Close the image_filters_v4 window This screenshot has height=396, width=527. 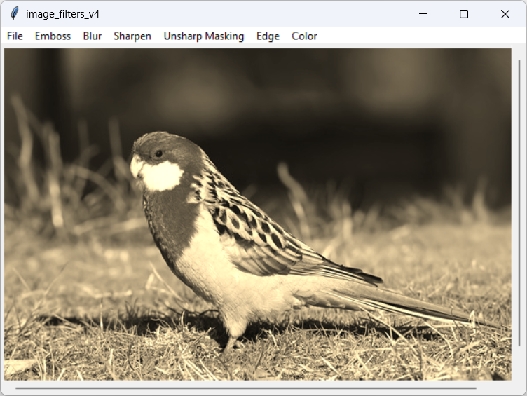(505, 14)
